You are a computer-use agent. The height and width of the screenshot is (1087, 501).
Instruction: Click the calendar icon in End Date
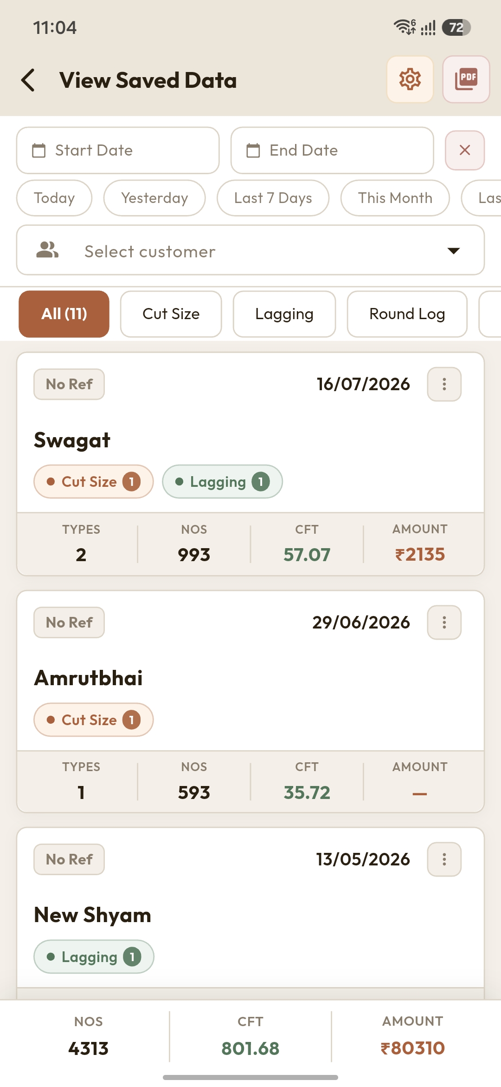(x=253, y=151)
